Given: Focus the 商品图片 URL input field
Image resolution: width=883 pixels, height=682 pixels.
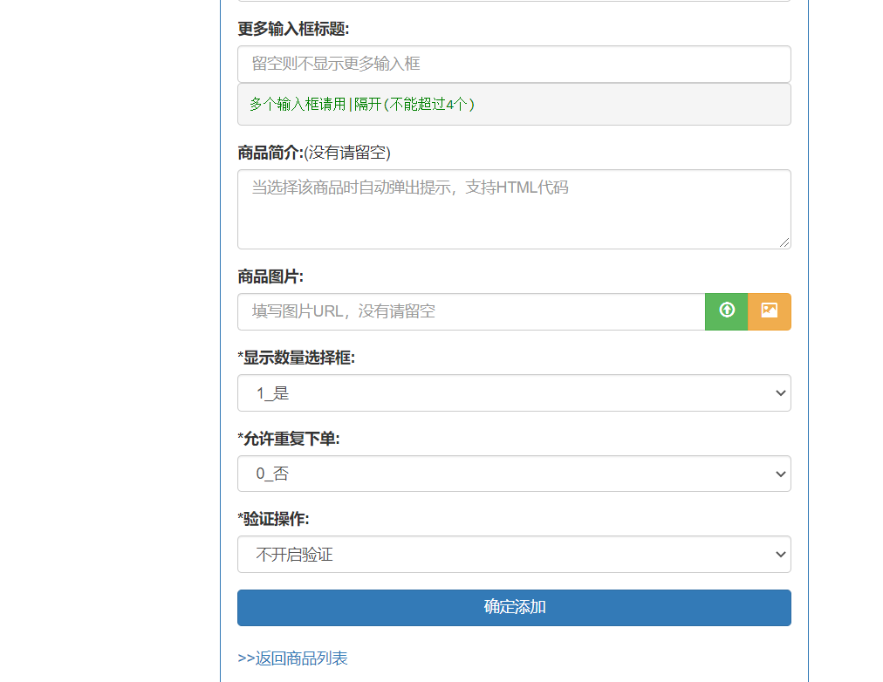Looking at the screenshot, I should pyautogui.click(x=471, y=311).
